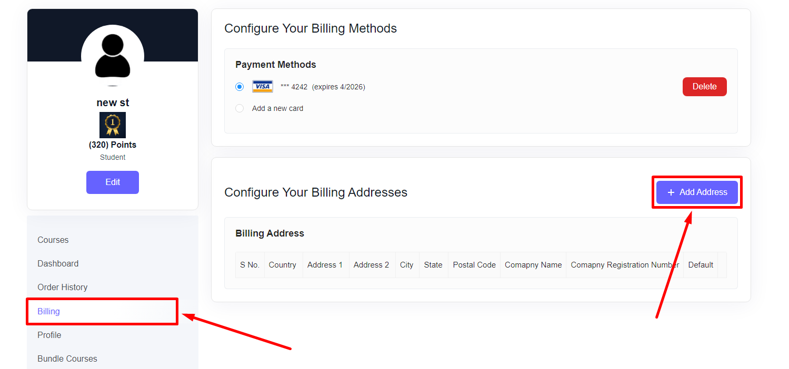This screenshot has width=789, height=369.
Task: Delete the saved Visa card
Action: [704, 87]
